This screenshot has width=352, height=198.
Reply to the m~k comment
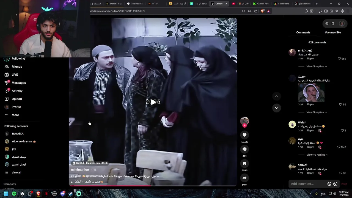(x=310, y=59)
